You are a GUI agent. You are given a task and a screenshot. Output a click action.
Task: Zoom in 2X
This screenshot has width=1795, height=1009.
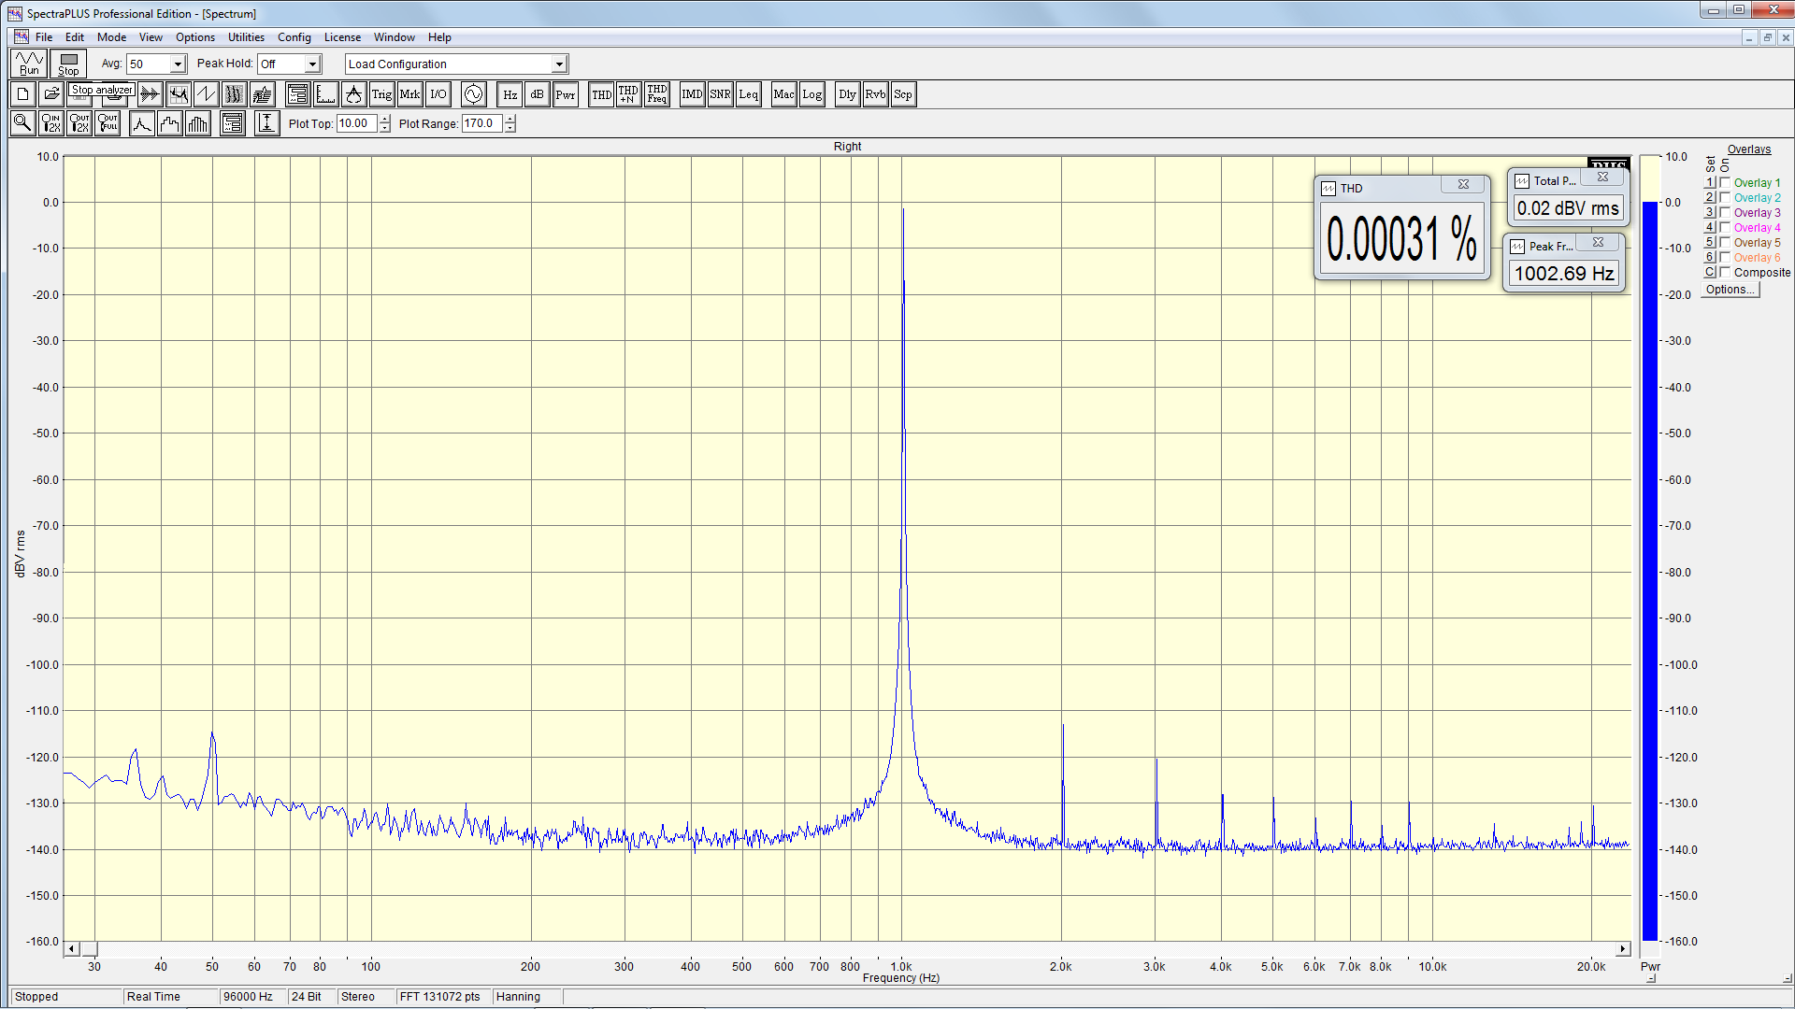coord(51,123)
